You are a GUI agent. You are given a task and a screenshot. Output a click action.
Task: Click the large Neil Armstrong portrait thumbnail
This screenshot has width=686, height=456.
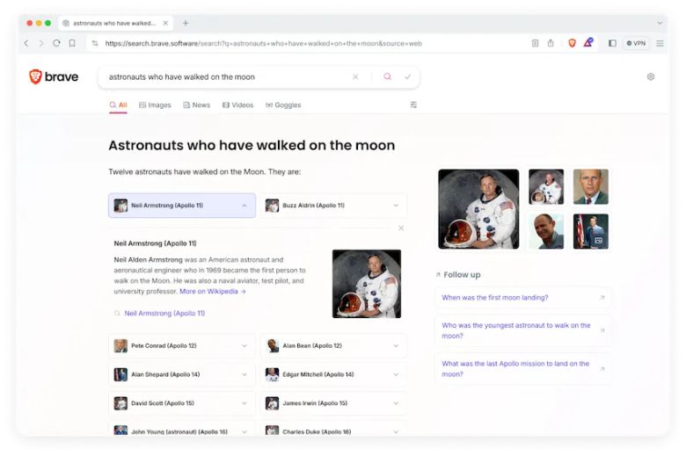(478, 209)
